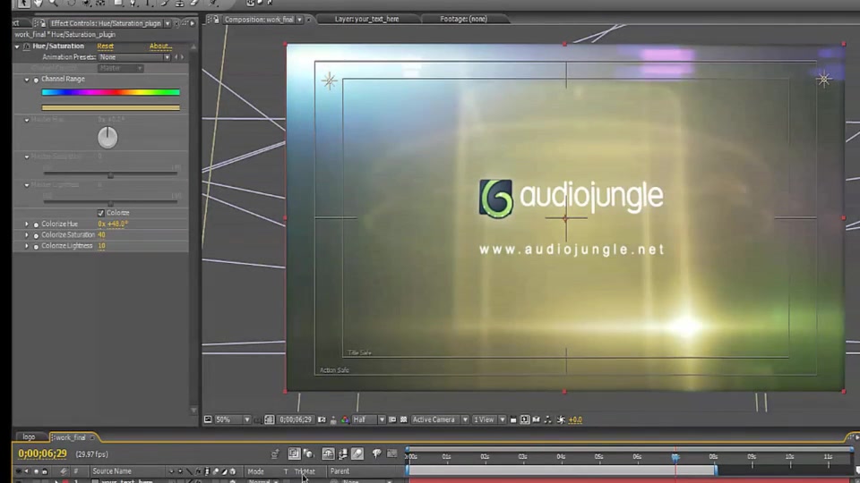The height and width of the screenshot is (483, 860).
Task: Click exposure value +0.0
Action: [x=575, y=419]
